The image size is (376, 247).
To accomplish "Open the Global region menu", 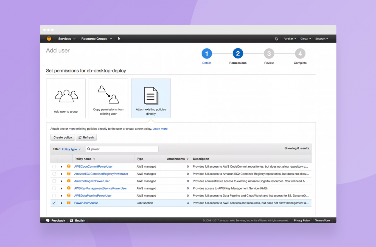I will (305, 39).
